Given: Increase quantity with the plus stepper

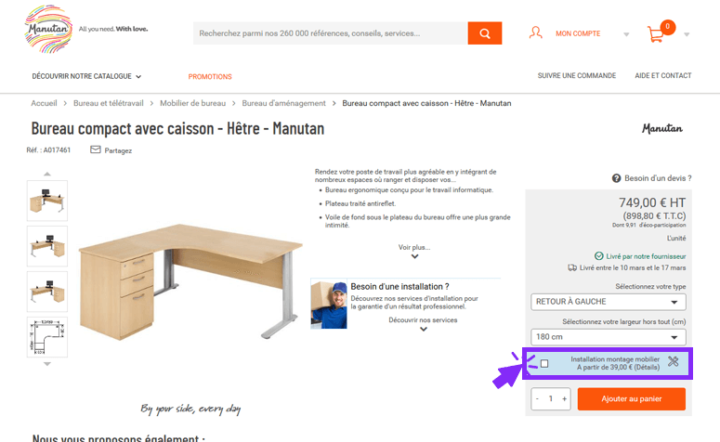Looking at the screenshot, I should click(x=564, y=399).
